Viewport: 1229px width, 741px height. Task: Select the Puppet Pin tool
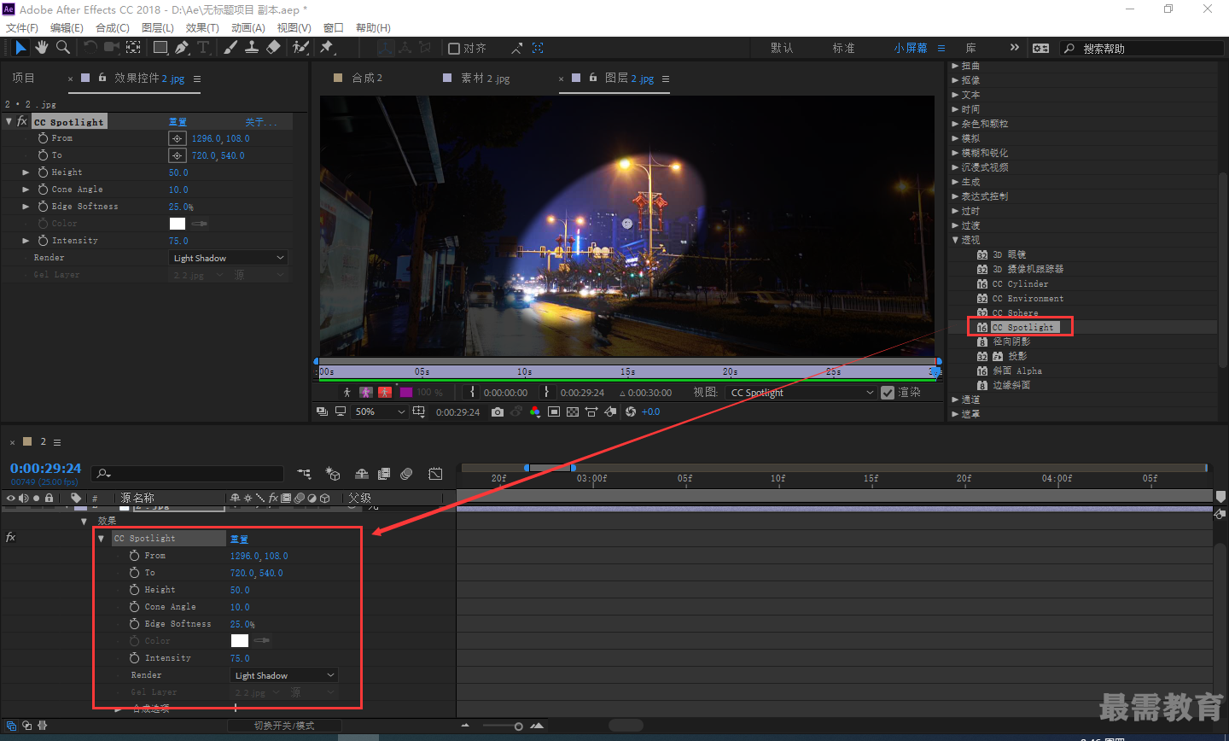327,48
